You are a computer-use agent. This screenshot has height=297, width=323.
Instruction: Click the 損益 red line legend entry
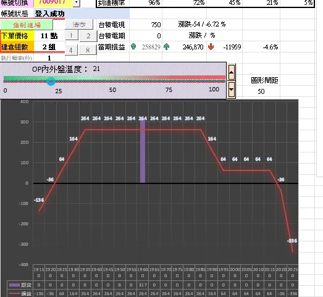click(x=20, y=293)
